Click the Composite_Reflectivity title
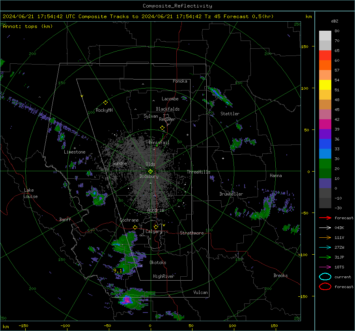 [177, 6]
